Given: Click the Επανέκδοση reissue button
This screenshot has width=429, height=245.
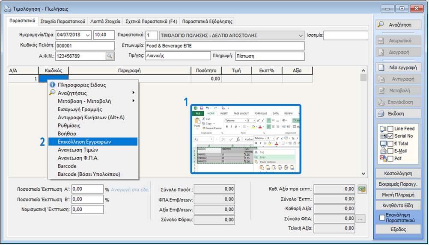Looking at the screenshot, I should [398, 102].
